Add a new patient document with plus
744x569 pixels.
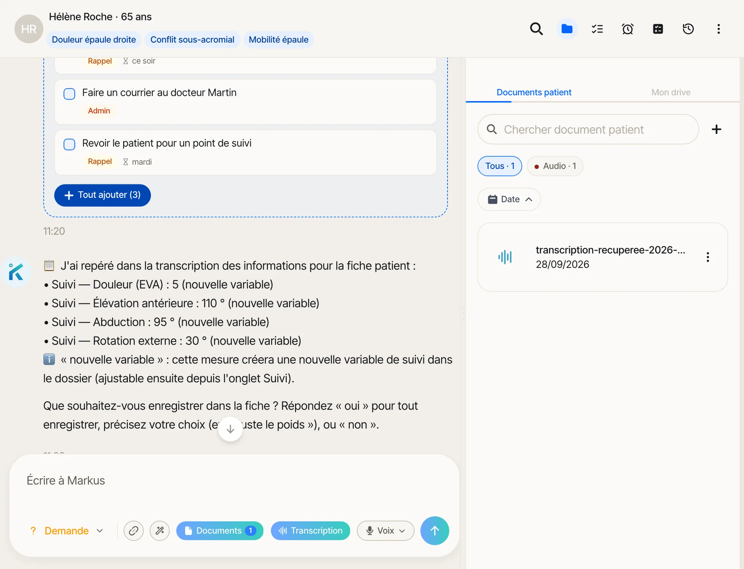coord(716,129)
